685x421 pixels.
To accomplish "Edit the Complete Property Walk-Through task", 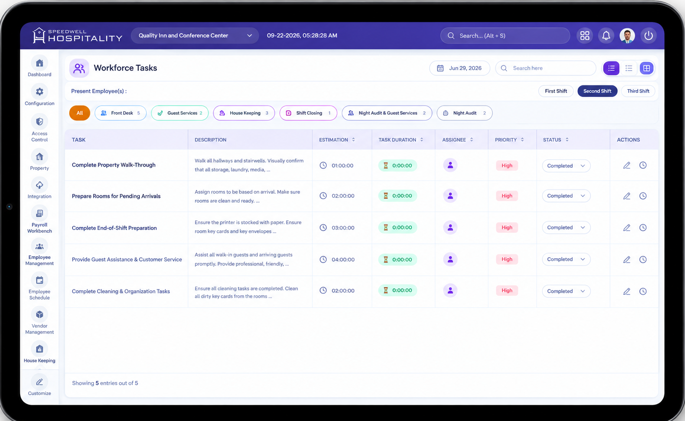I will click(x=626, y=165).
